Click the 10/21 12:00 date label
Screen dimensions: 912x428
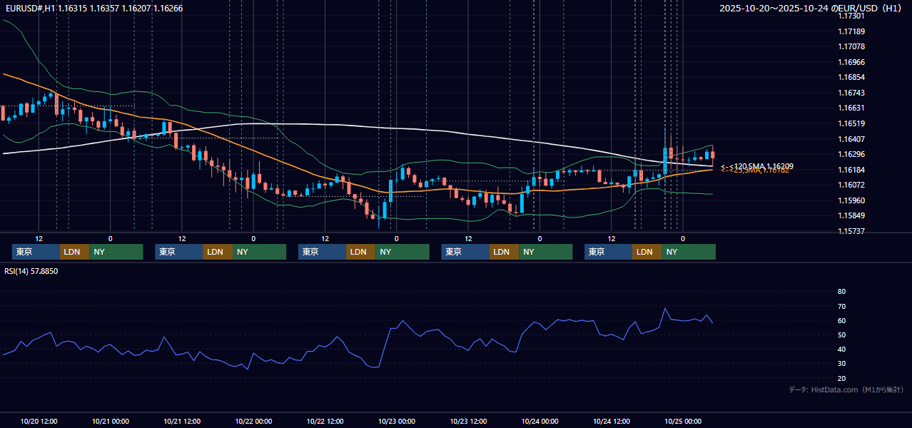(x=182, y=421)
